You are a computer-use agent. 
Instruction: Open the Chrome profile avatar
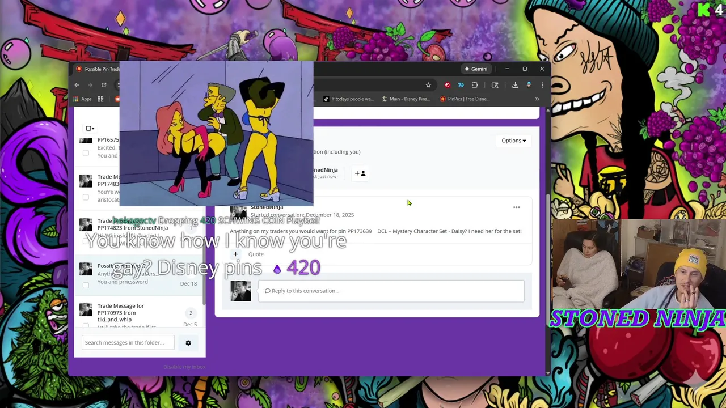pyautogui.click(x=529, y=85)
